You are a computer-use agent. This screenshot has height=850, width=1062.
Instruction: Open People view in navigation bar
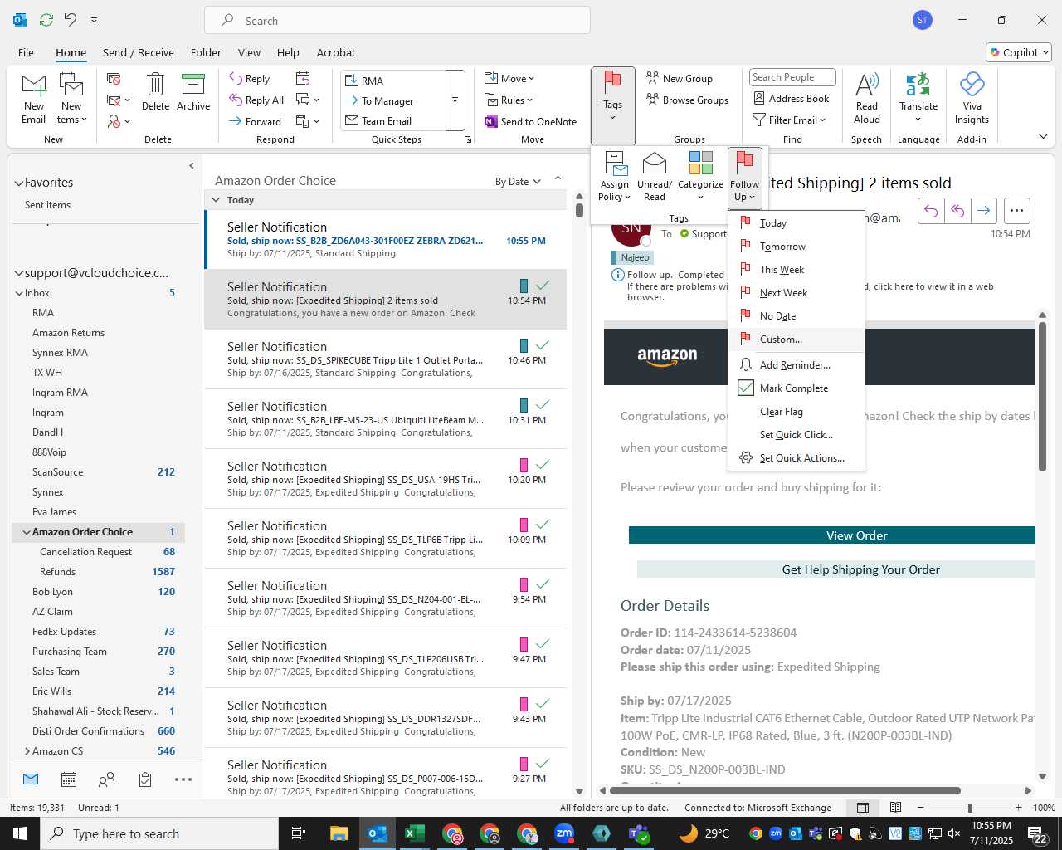coord(106,779)
